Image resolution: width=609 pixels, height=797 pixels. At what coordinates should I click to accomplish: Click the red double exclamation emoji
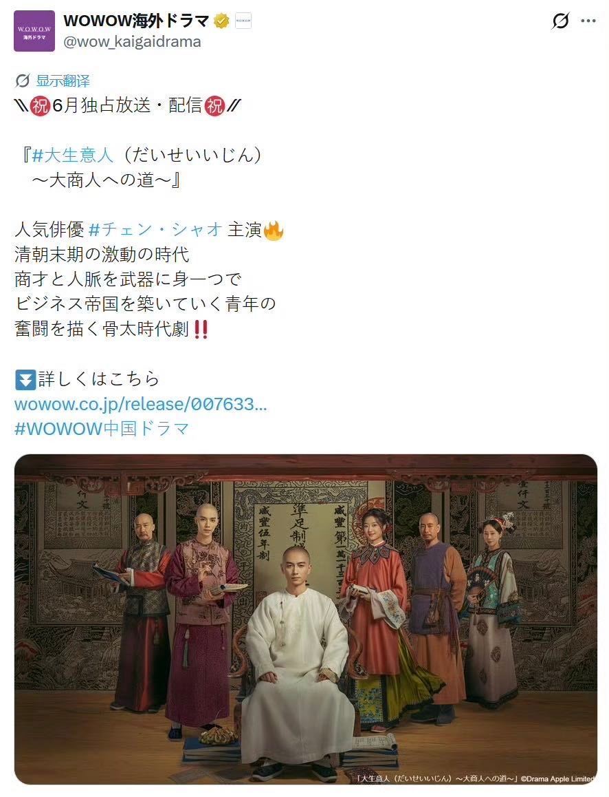click(x=201, y=330)
